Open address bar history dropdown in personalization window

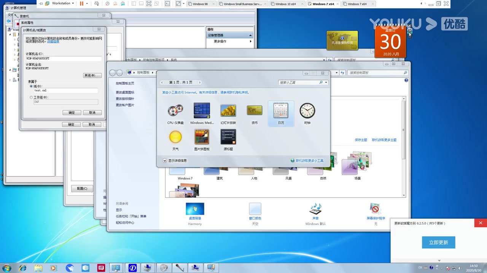(x=337, y=72)
